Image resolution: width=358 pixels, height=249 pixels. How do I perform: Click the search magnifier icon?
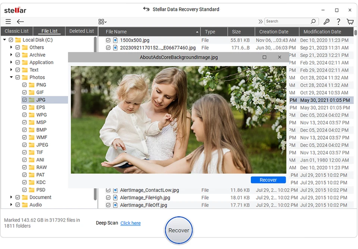click(x=313, y=21)
